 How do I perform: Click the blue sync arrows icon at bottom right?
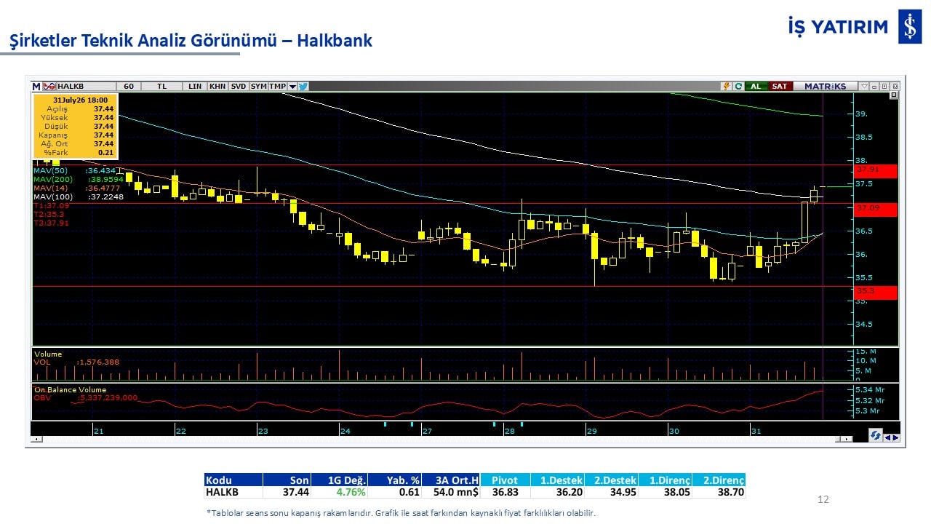[876, 435]
